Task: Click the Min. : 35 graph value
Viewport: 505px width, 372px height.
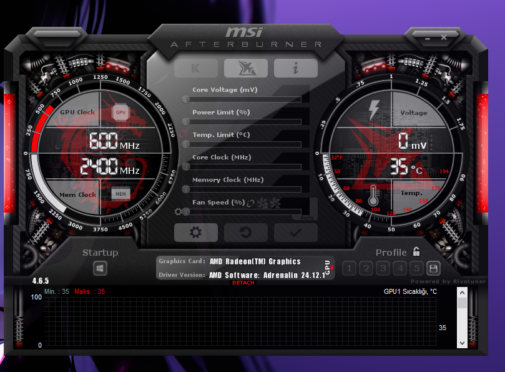Action: (57, 292)
